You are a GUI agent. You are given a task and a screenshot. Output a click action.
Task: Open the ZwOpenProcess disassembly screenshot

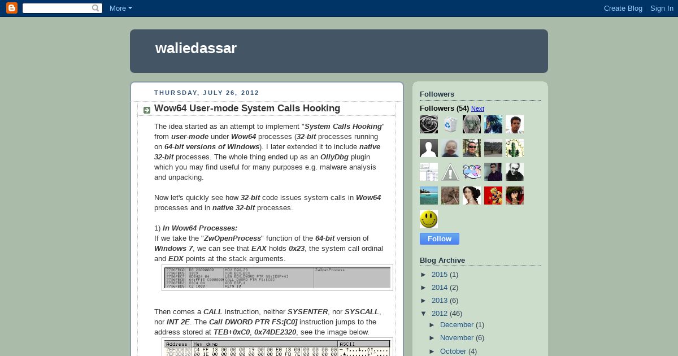tap(277, 277)
